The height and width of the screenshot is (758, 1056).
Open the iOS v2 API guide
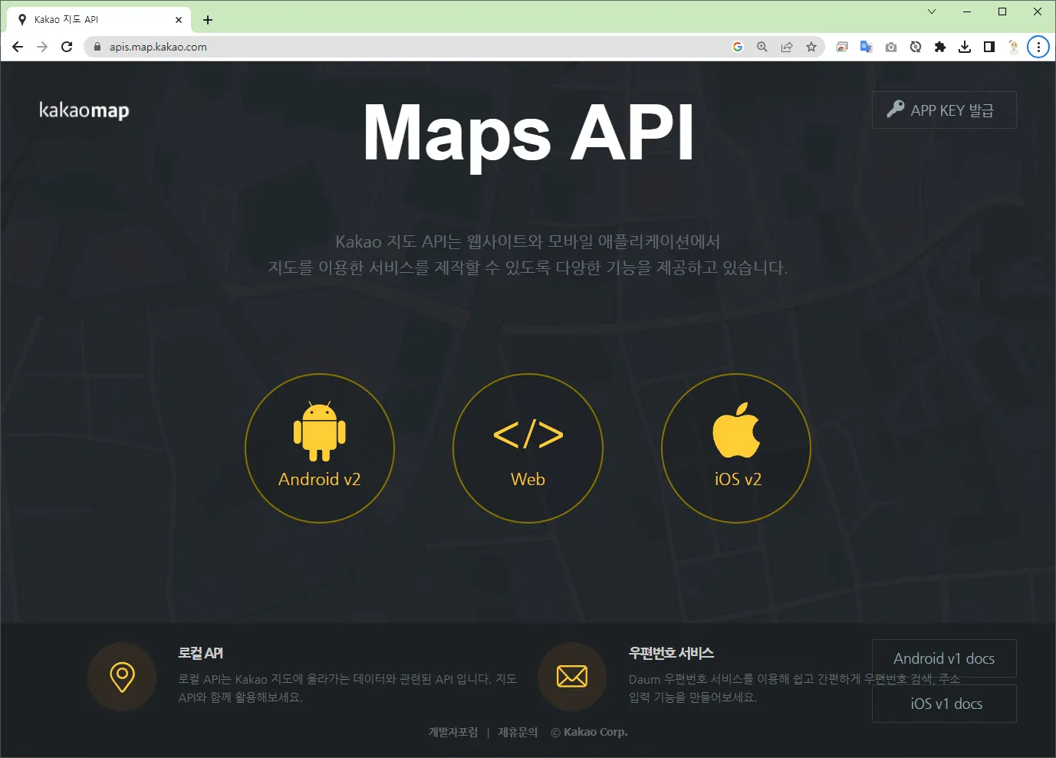pyautogui.click(x=736, y=448)
